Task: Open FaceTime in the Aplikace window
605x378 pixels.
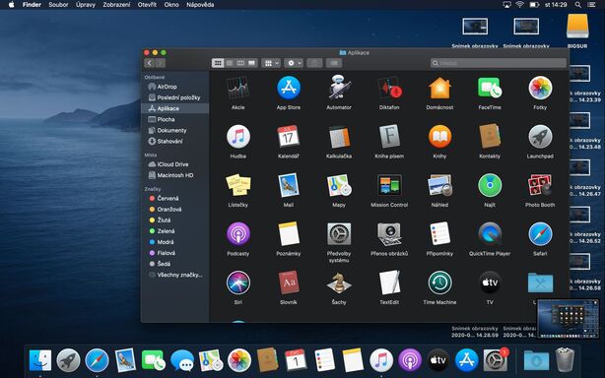Action: coord(490,89)
